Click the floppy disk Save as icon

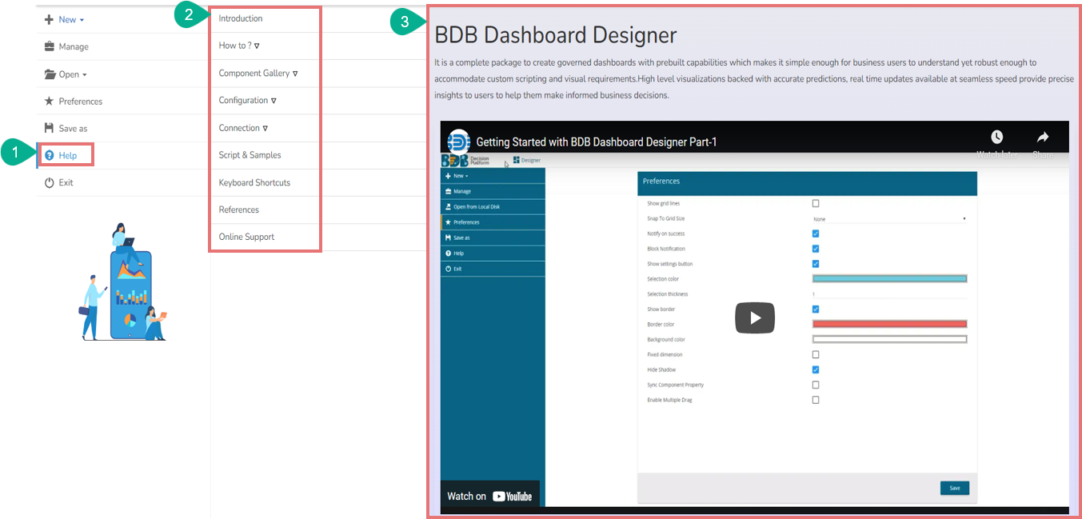click(x=50, y=128)
